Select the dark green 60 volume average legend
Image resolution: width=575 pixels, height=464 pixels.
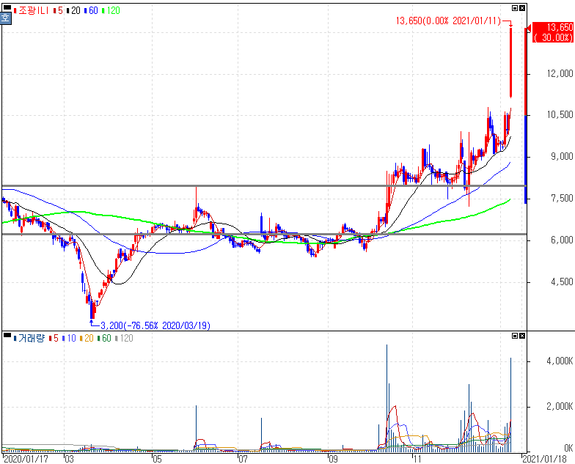104,339
